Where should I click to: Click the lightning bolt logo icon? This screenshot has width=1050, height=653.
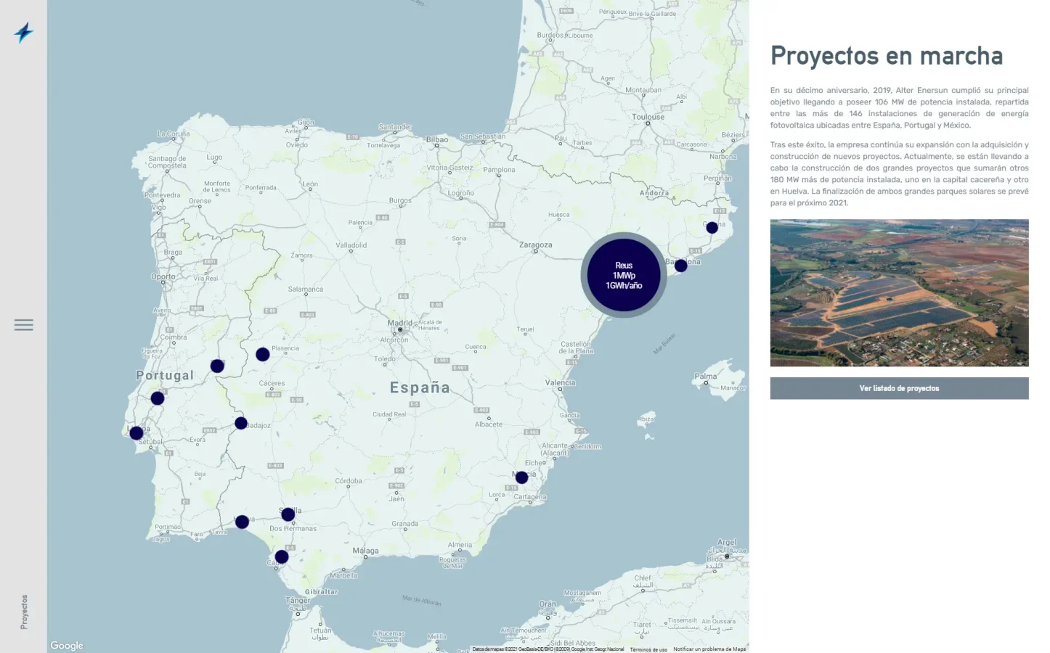click(x=24, y=33)
